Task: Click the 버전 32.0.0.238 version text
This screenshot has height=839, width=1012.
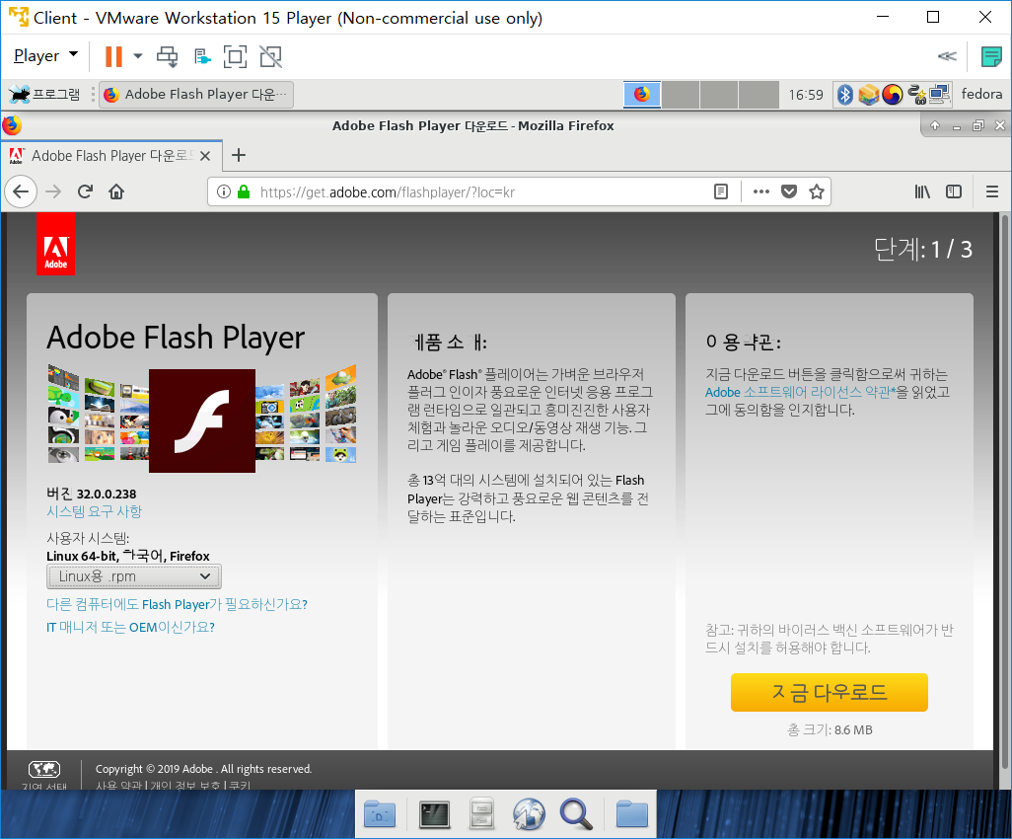Action: (x=92, y=494)
